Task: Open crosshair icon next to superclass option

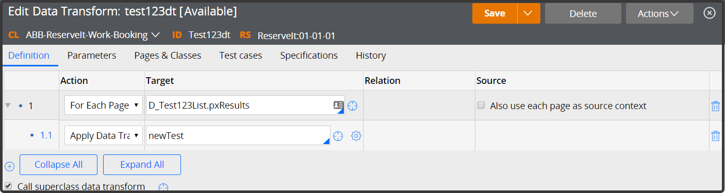Action: coord(163,188)
